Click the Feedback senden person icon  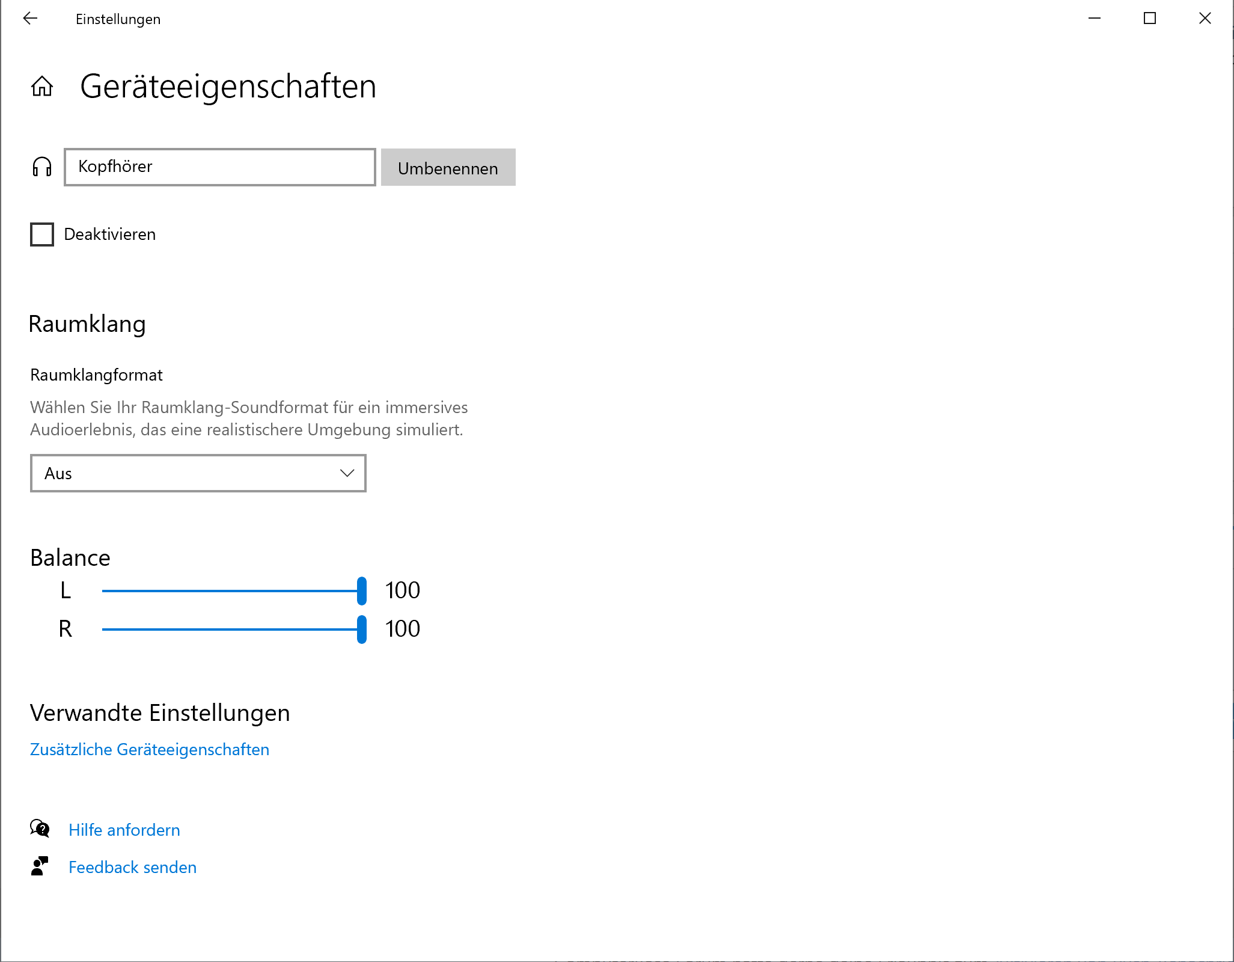click(40, 866)
